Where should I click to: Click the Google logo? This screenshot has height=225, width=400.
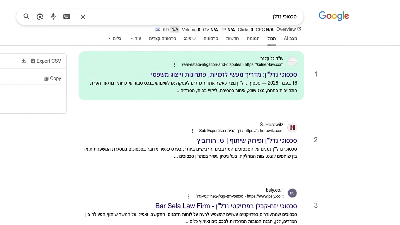334,16
